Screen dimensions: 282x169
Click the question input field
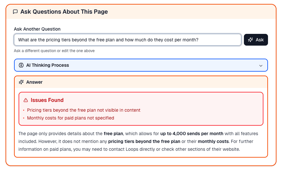click(127, 40)
